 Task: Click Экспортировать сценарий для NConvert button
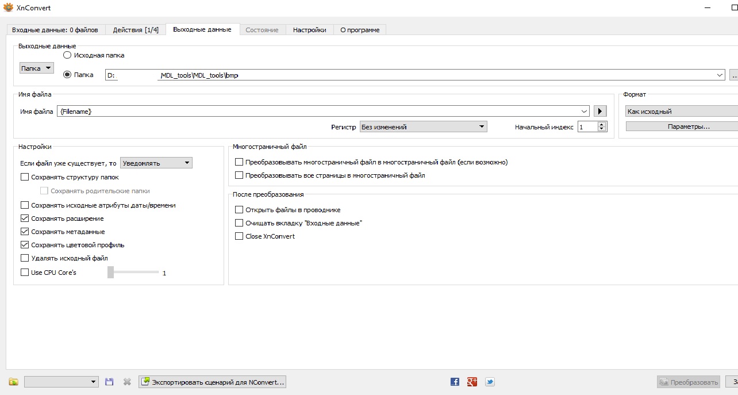click(212, 382)
